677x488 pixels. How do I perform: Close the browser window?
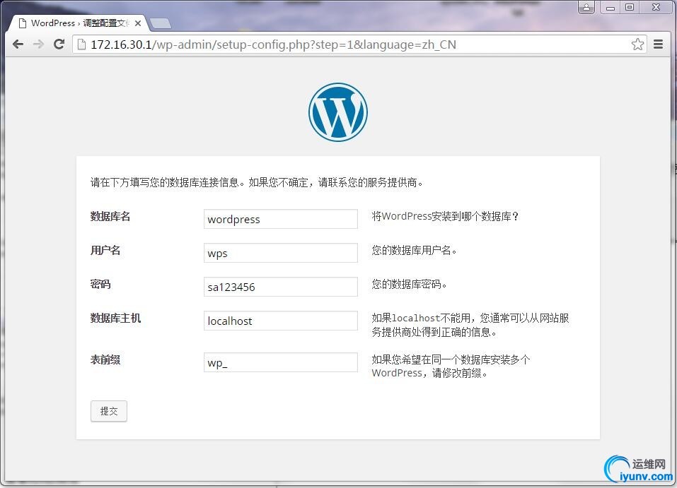coord(656,7)
